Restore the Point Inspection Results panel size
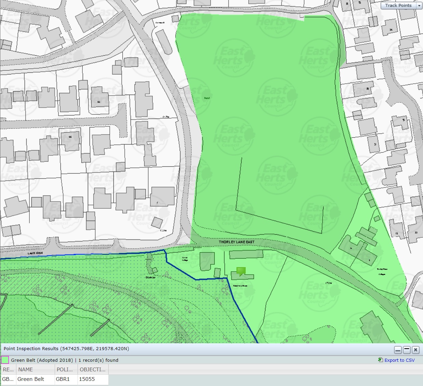The image size is (423, 386). (x=407, y=350)
